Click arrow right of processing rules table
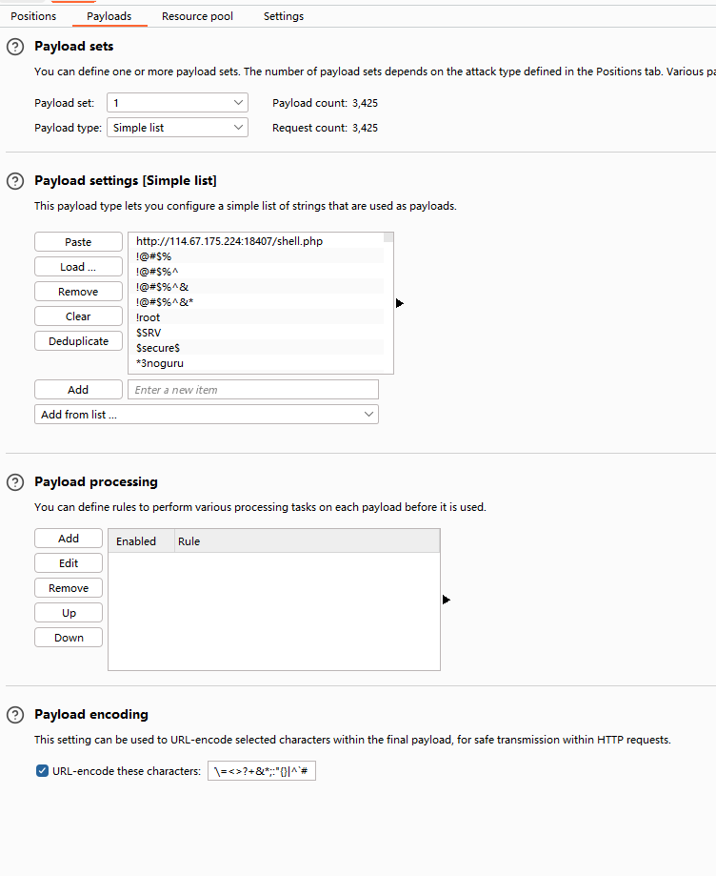 click(x=447, y=600)
